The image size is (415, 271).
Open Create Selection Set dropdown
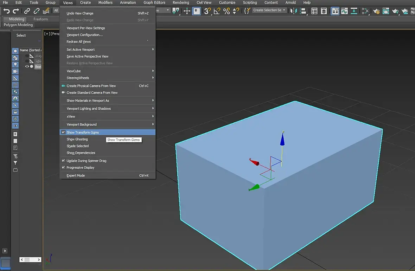(269, 10)
